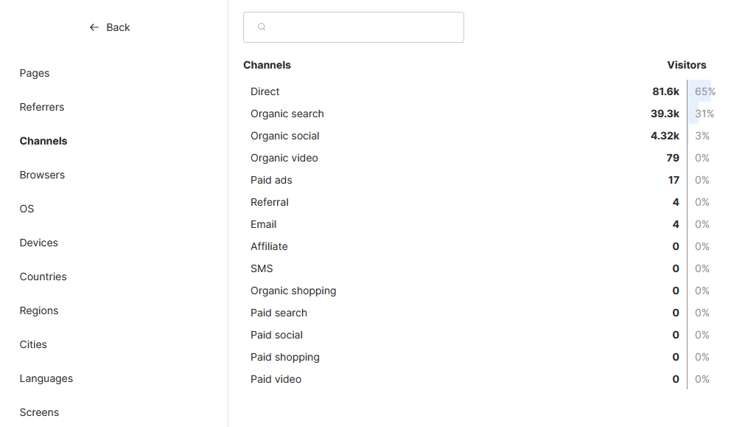Screen dimensions: 731x427
Task: Click the back arrow icon
Action: pyautogui.click(x=94, y=27)
